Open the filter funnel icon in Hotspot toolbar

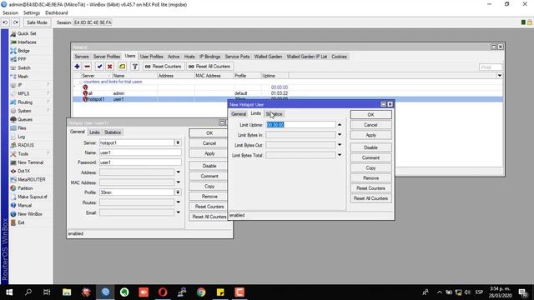[135, 67]
